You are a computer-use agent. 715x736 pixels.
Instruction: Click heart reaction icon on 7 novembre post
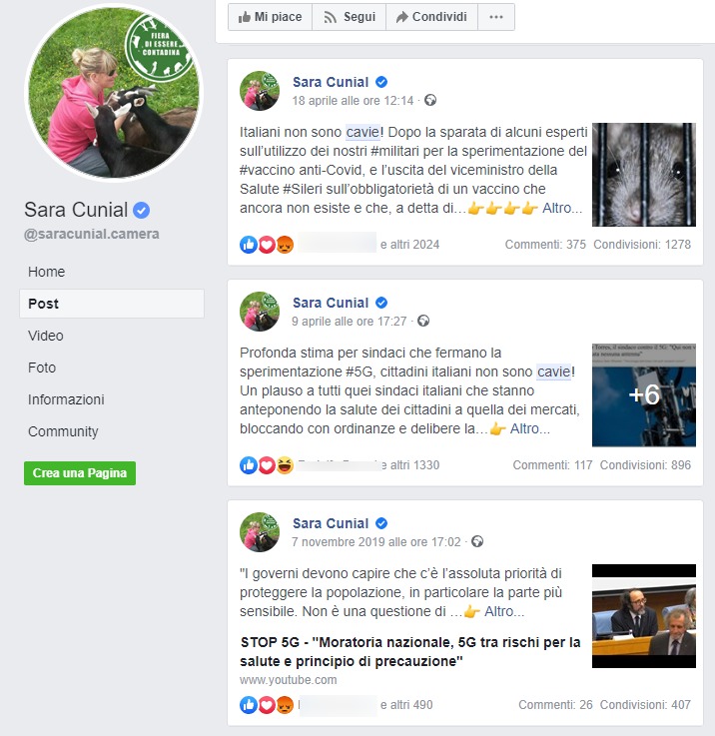click(x=267, y=705)
